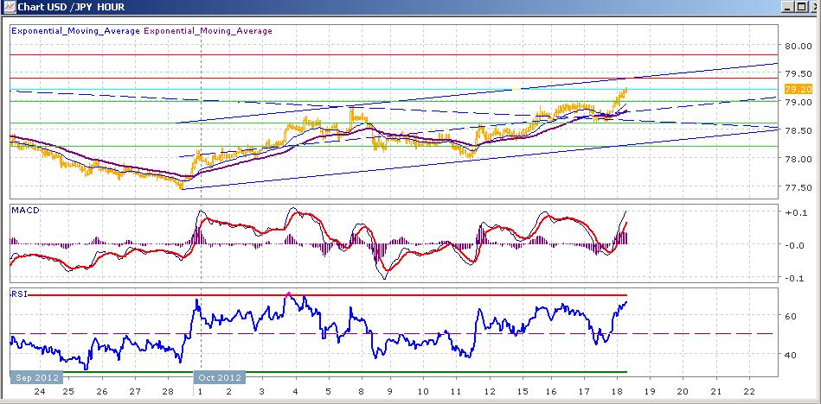Click date 28 on the time axis
The image size is (821, 404).
[169, 391]
